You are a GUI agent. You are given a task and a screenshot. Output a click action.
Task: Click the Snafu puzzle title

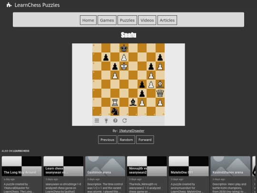point(128,35)
